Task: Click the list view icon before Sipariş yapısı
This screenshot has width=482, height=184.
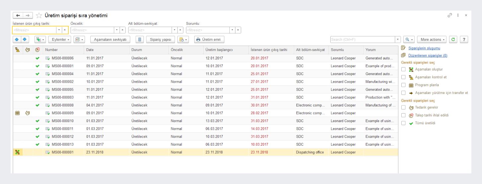Action: click(140, 39)
